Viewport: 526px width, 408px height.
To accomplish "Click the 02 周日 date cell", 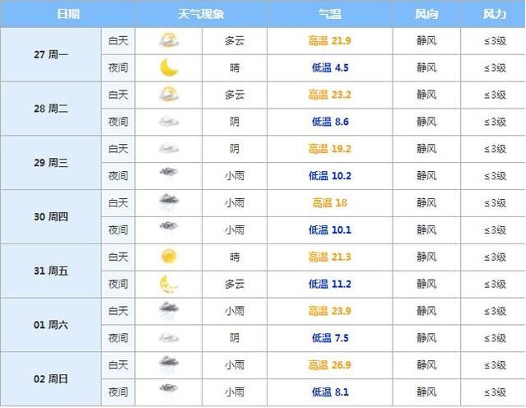I will coord(51,379).
